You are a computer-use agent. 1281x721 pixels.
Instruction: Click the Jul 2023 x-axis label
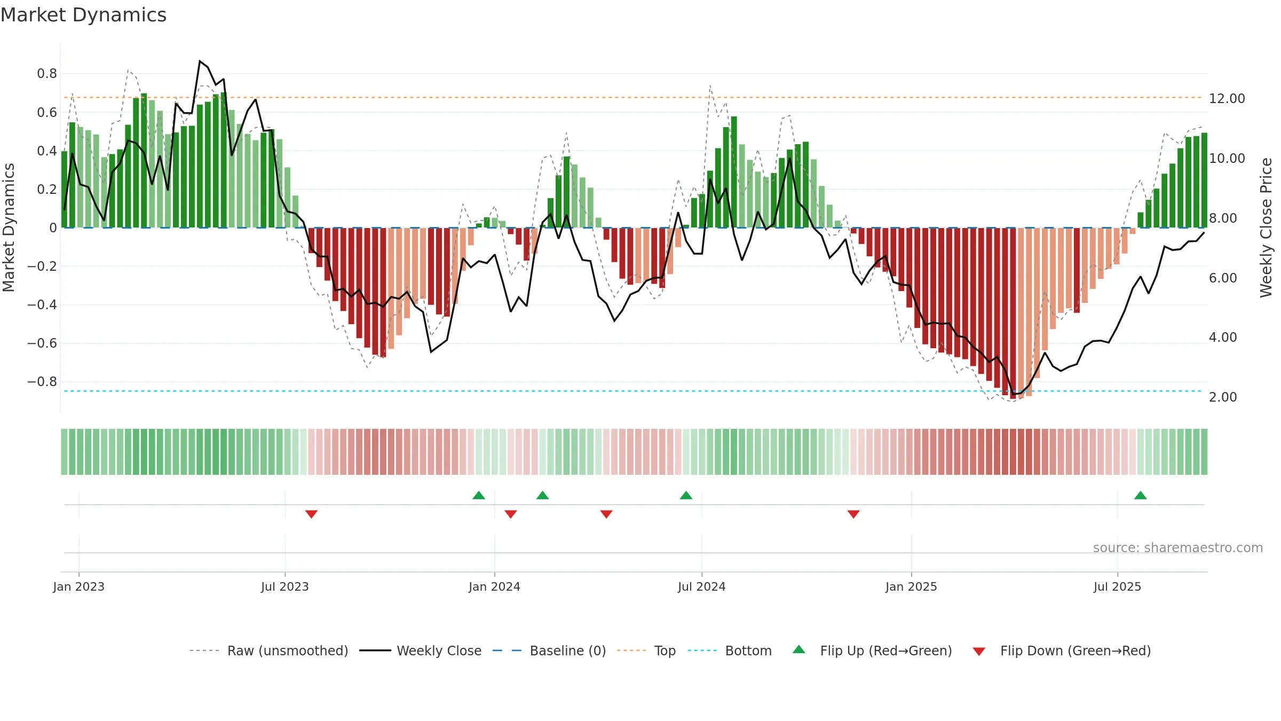tap(285, 586)
